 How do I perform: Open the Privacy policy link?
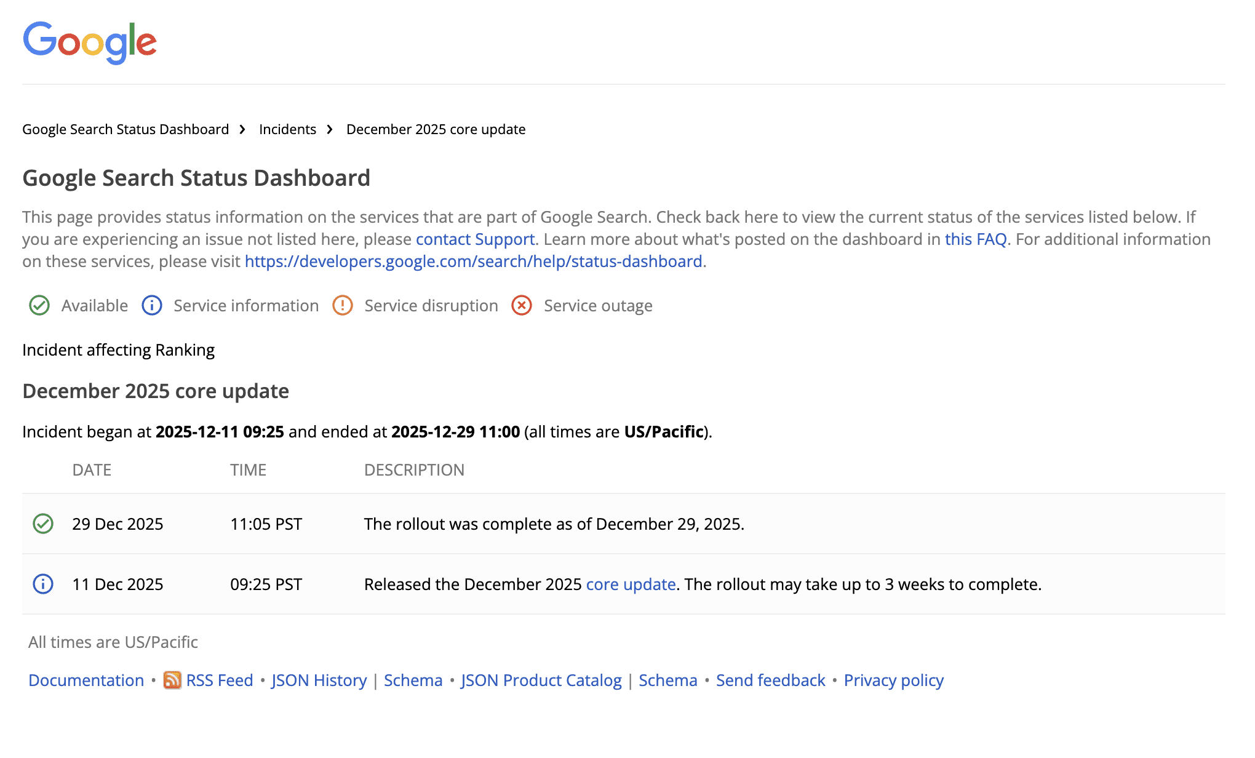pos(893,680)
